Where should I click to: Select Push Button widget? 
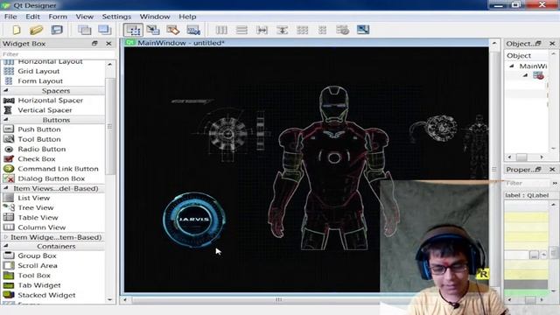(x=39, y=129)
